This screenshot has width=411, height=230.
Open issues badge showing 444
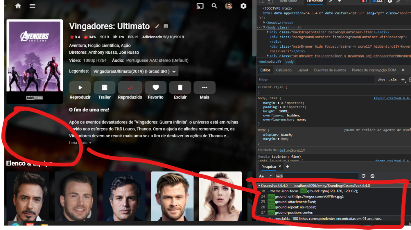(377, 1)
